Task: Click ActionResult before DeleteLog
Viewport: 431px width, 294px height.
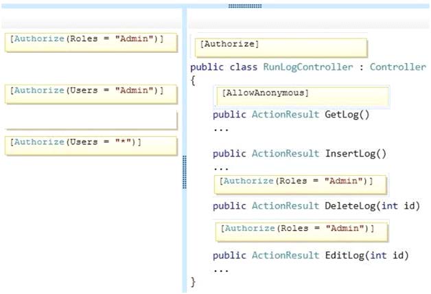Action: [x=286, y=205]
